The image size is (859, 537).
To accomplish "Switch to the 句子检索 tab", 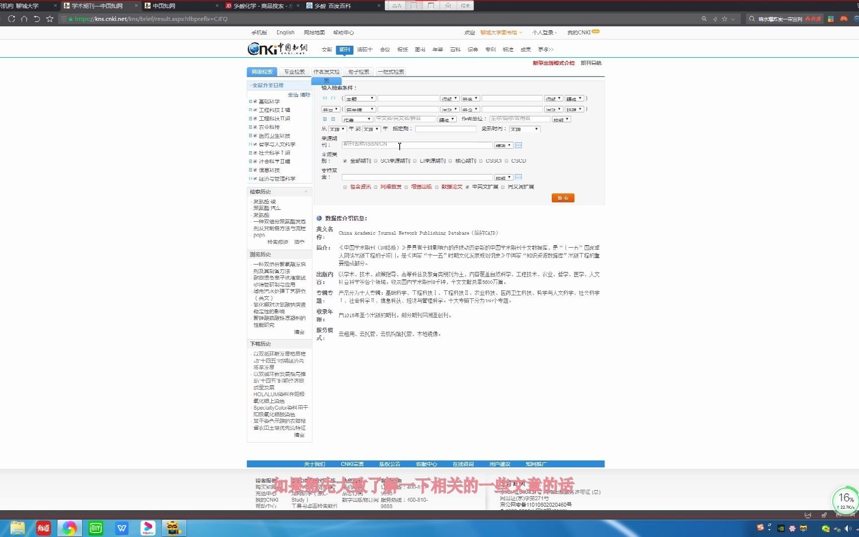I will tap(359, 72).
